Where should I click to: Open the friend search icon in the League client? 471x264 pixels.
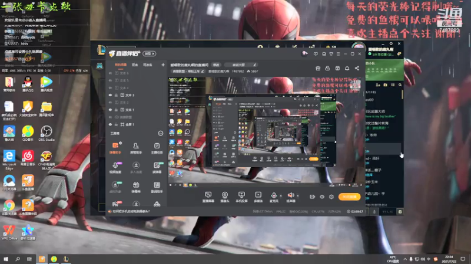tap(400, 85)
